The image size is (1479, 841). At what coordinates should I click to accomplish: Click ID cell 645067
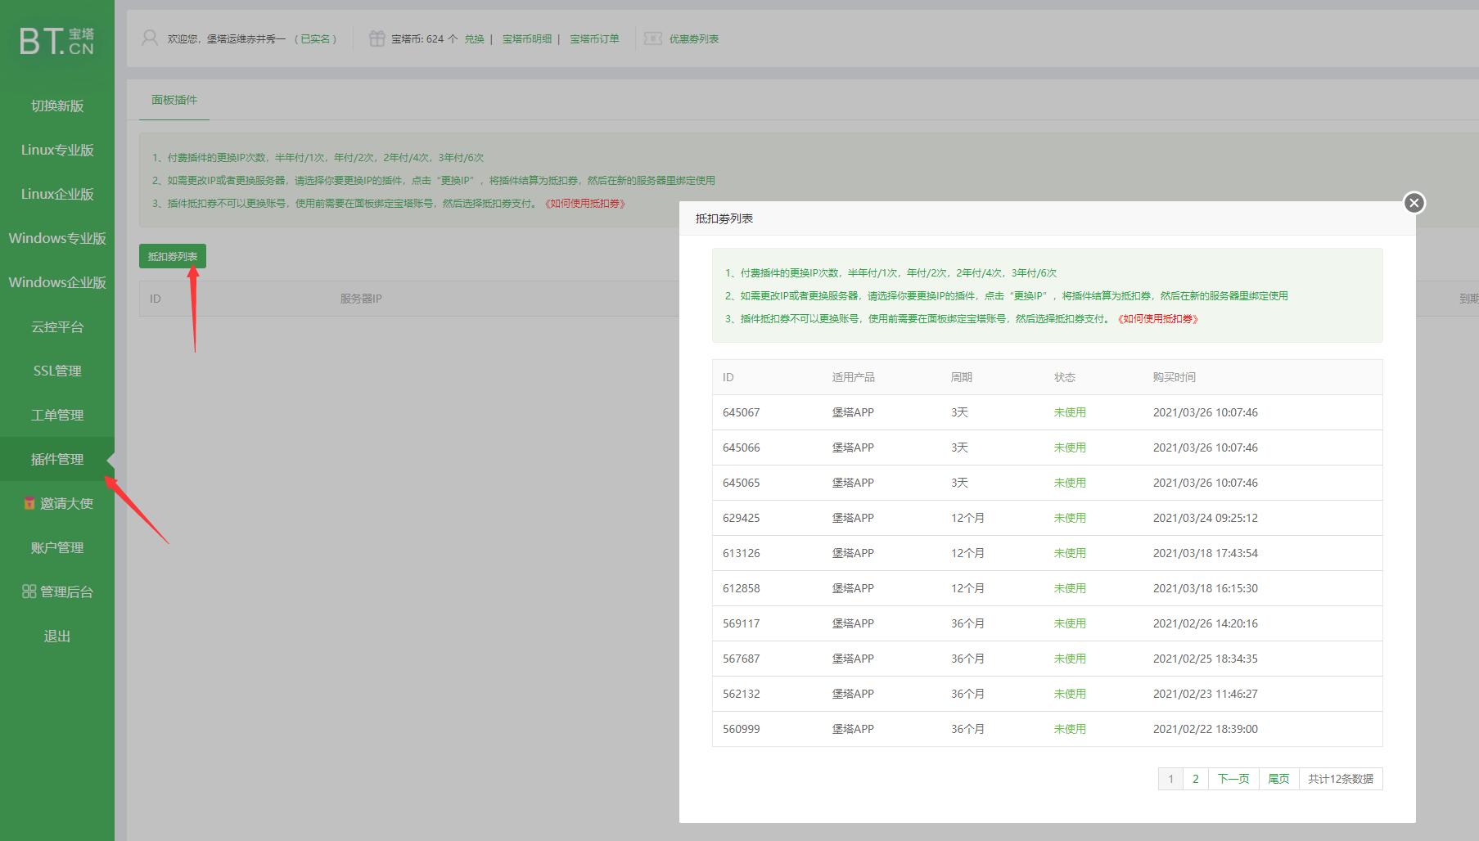point(742,412)
